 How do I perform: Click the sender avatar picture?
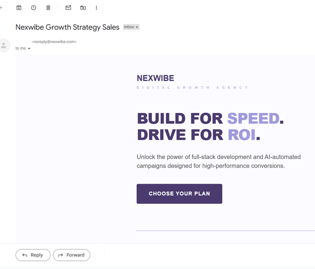click(x=4, y=45)
